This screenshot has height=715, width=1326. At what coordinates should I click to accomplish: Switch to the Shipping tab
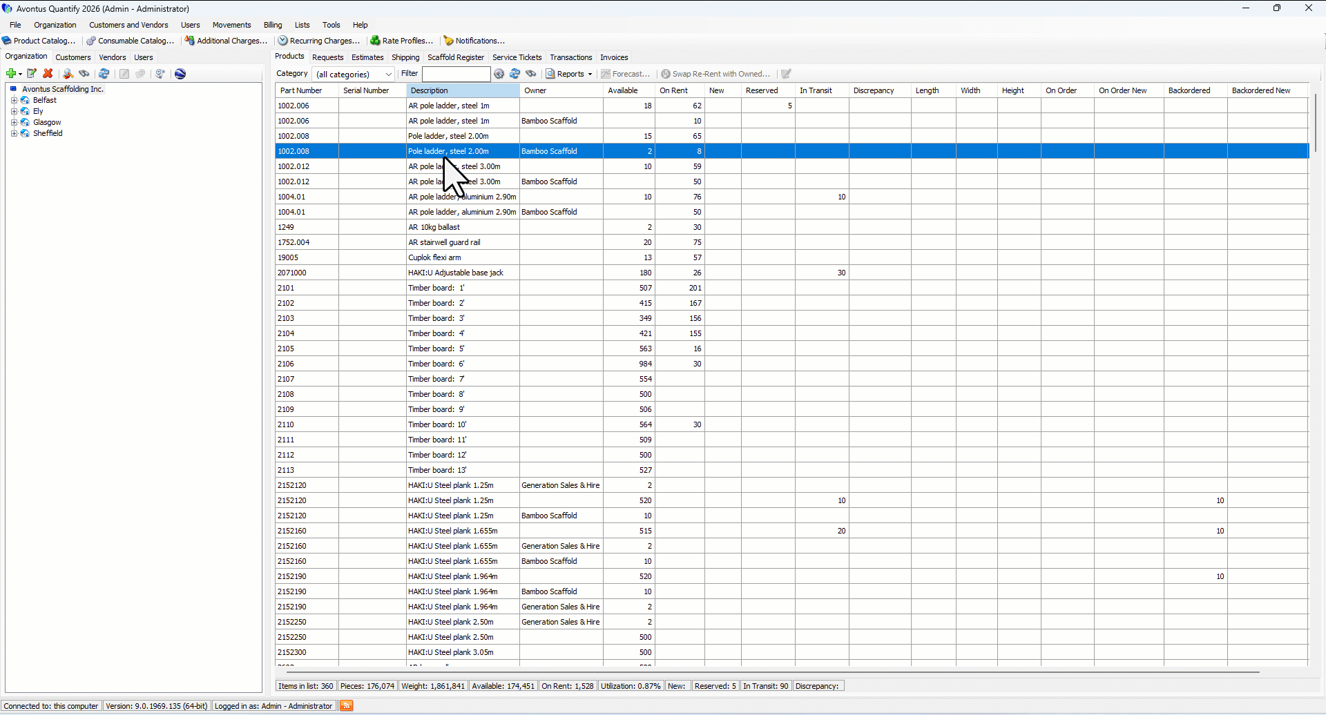[x=405, y=57]
